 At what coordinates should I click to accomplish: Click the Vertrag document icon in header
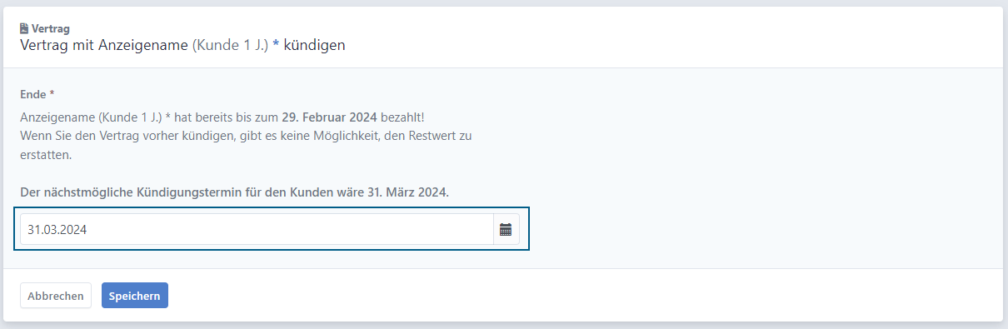(x=24, y=28)
